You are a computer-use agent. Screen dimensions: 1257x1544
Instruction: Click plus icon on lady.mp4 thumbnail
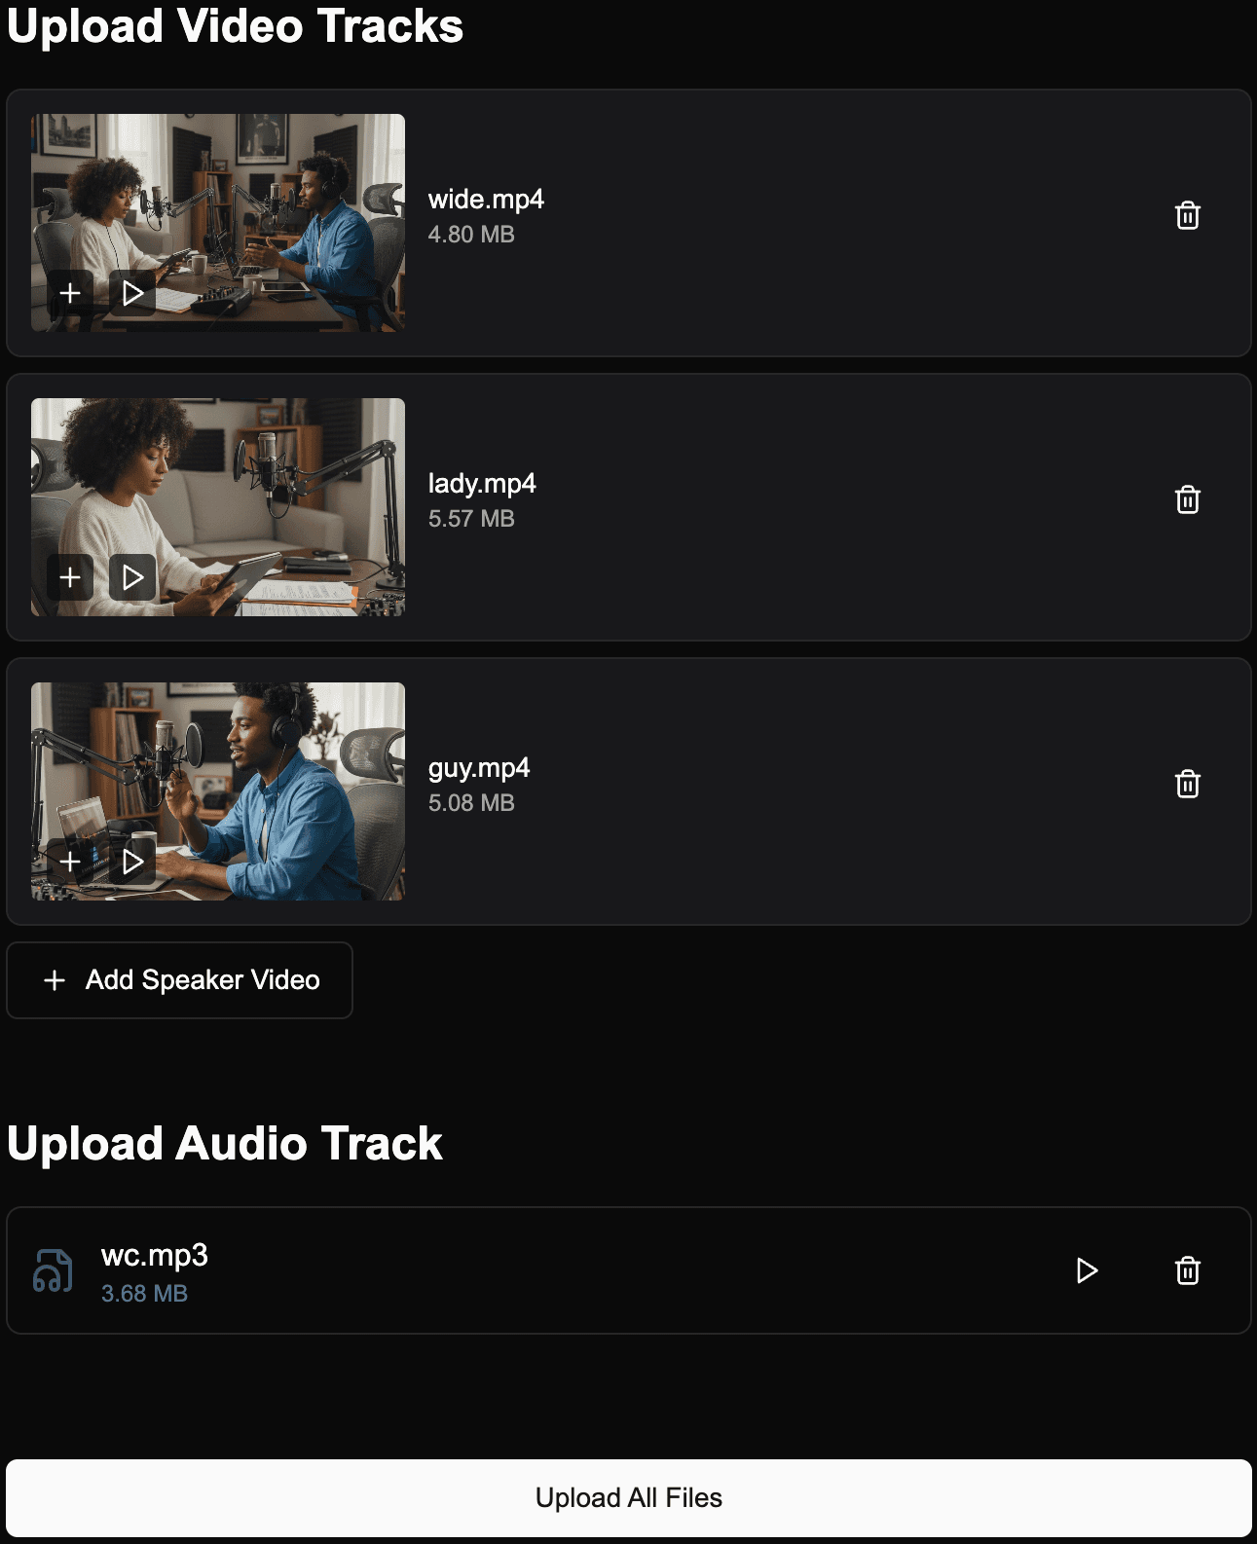pos(70,577)
